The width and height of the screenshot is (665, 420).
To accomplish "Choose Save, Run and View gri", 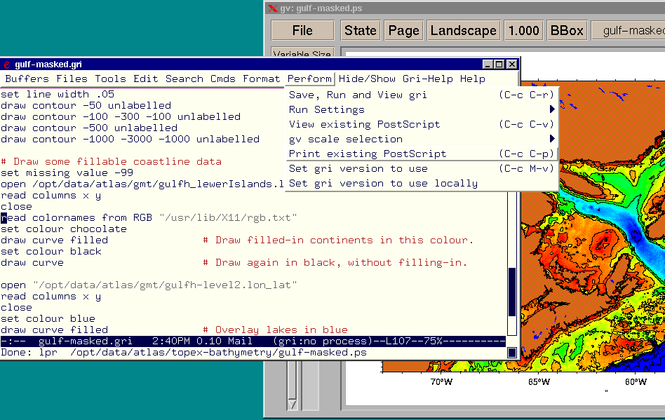I will [x=358, y=95].
